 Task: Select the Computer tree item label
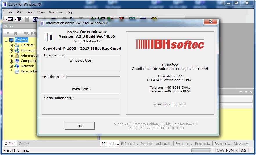(28, 61)
